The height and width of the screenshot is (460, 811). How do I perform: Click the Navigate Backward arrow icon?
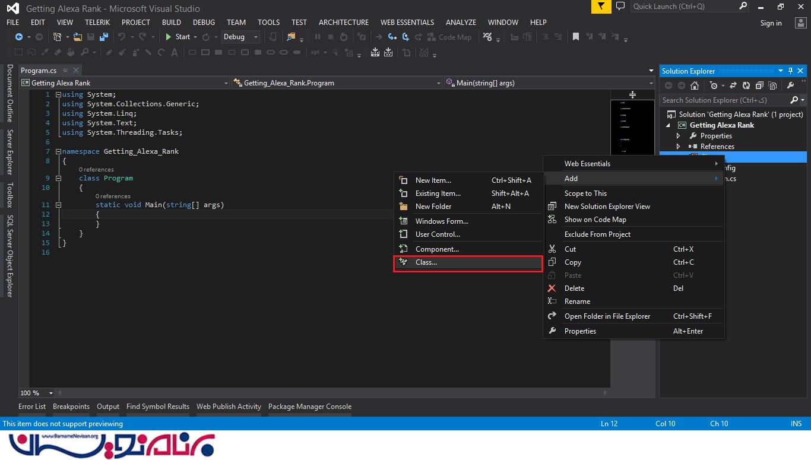pos(20,37)
